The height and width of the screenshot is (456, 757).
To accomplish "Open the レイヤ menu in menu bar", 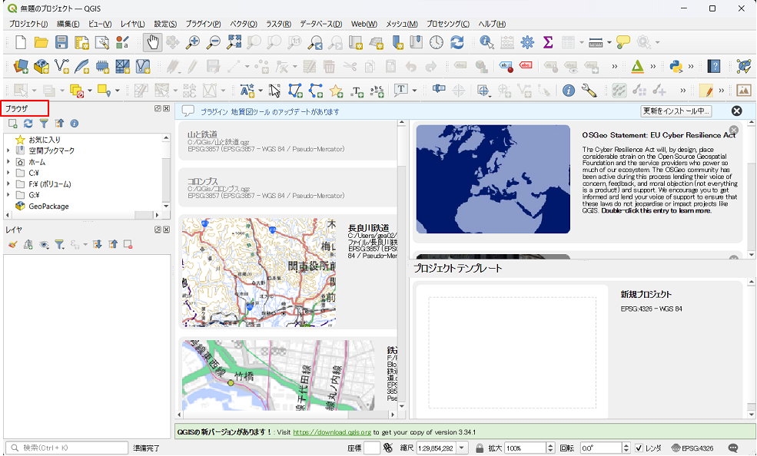I will tap(132, 24).
